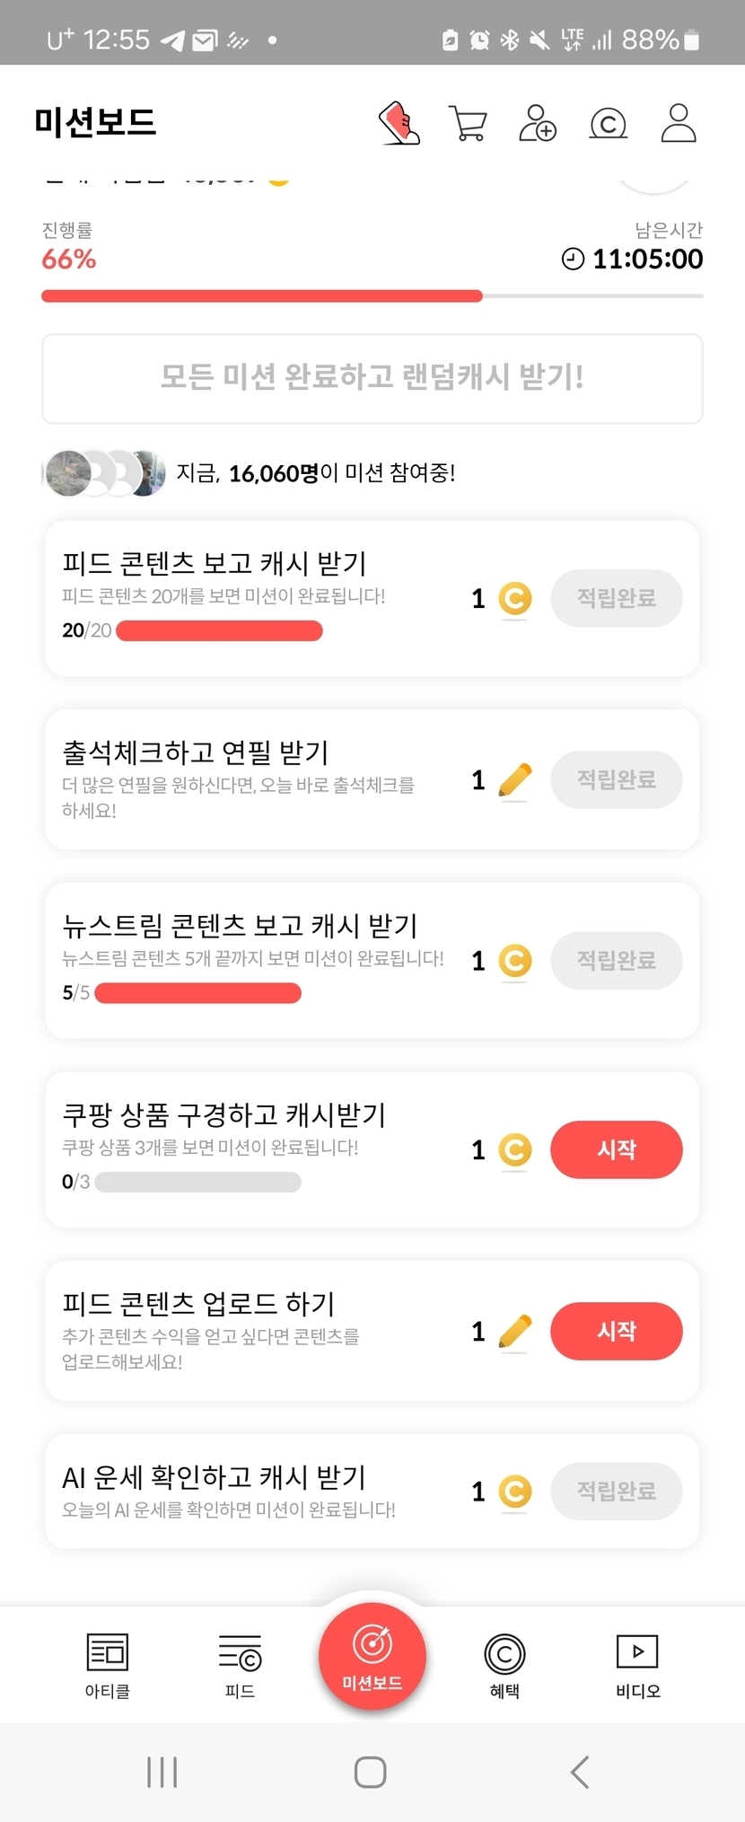This screenshot has height=1822, width=745.
Task: Start the 쿠팡 상품 구경하고 캐시받기 mission
Action: click(616, 1149)
